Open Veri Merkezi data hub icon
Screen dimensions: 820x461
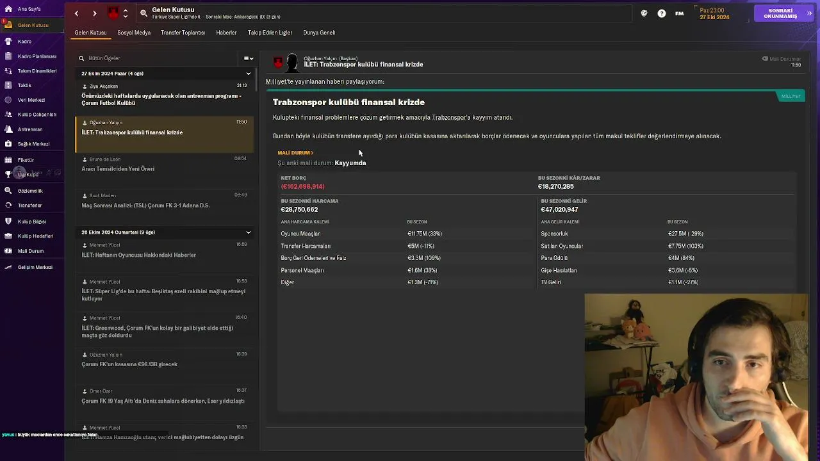coord(8,100)
